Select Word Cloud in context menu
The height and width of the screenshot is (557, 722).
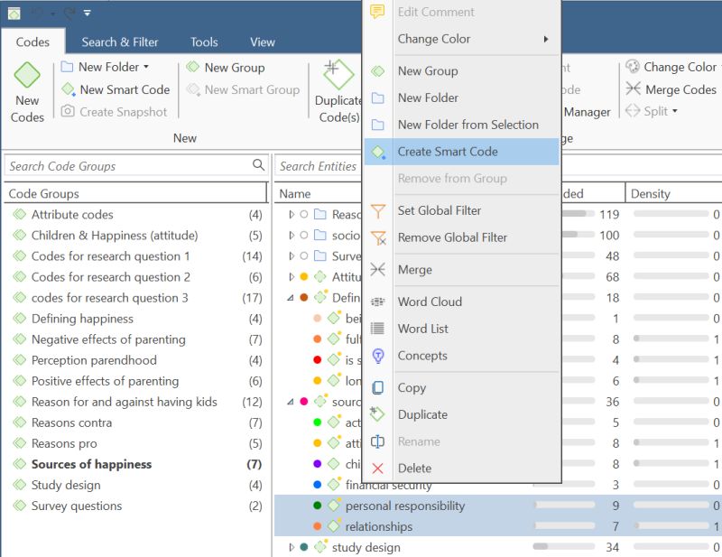[461, 302]
